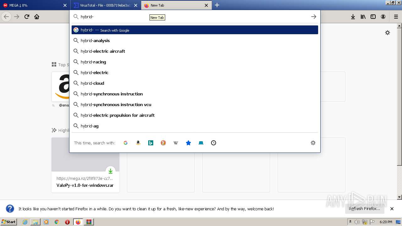Open WinRAR from the taskbar

point(89,222)
